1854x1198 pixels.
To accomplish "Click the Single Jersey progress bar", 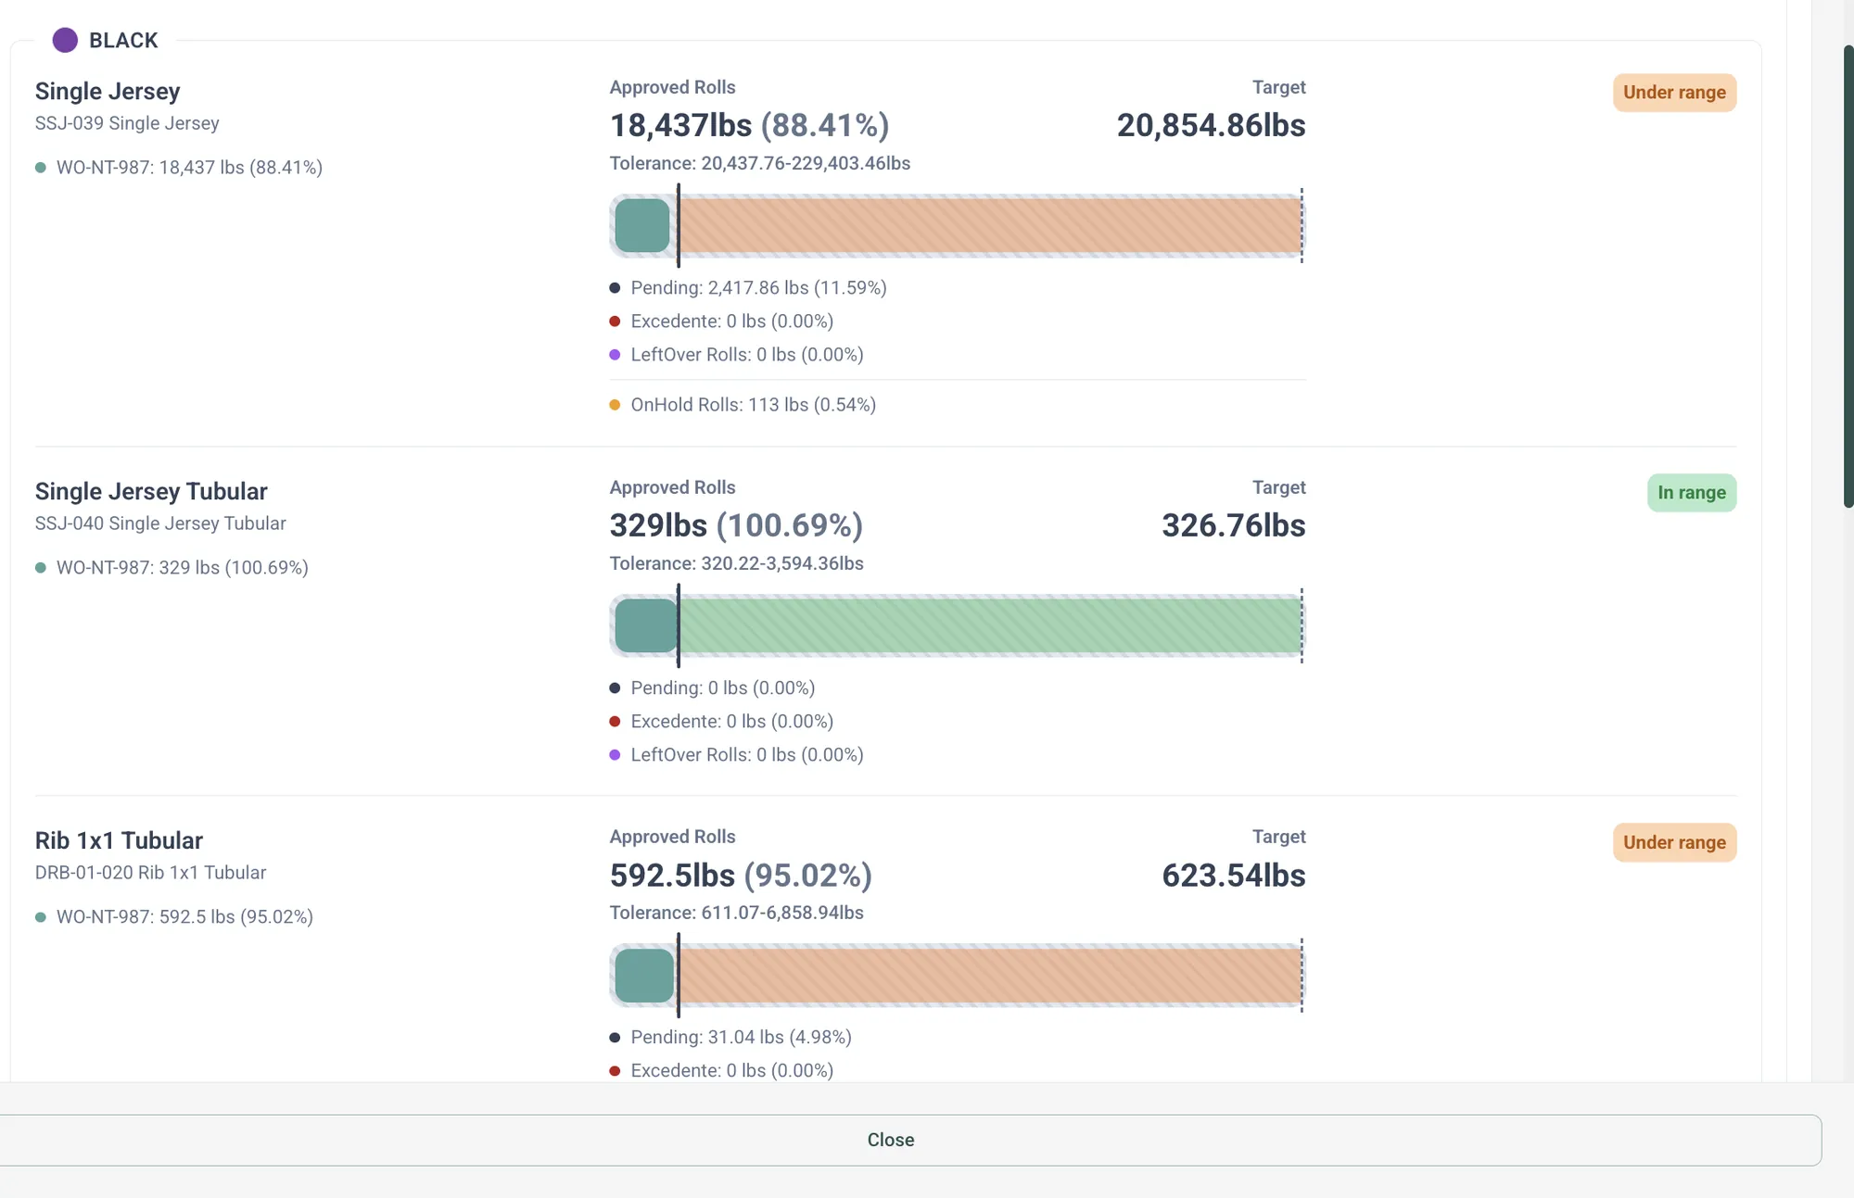I will (957, 225).
